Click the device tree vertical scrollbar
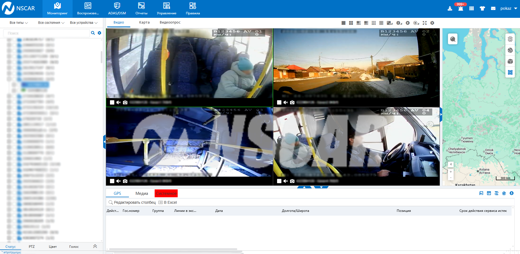The width and height of the screenshot is (520, 254). pyautogui.click(x=102, y=57)
